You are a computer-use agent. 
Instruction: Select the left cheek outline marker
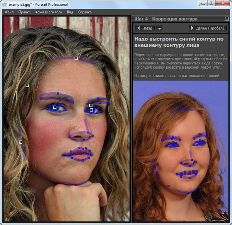tap(21, 142)
